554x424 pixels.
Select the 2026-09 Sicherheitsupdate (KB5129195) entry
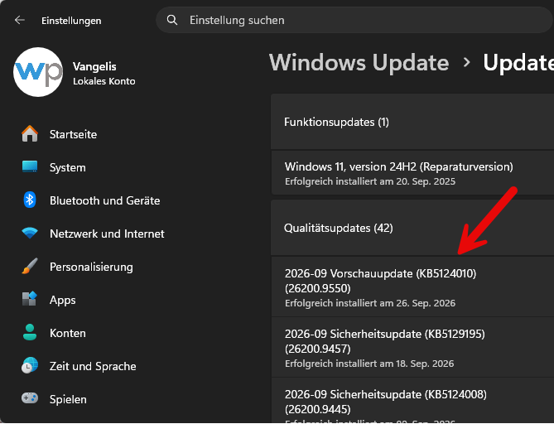point(412,347)
